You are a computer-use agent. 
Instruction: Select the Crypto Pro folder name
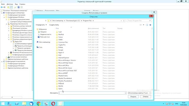(62, 45)
